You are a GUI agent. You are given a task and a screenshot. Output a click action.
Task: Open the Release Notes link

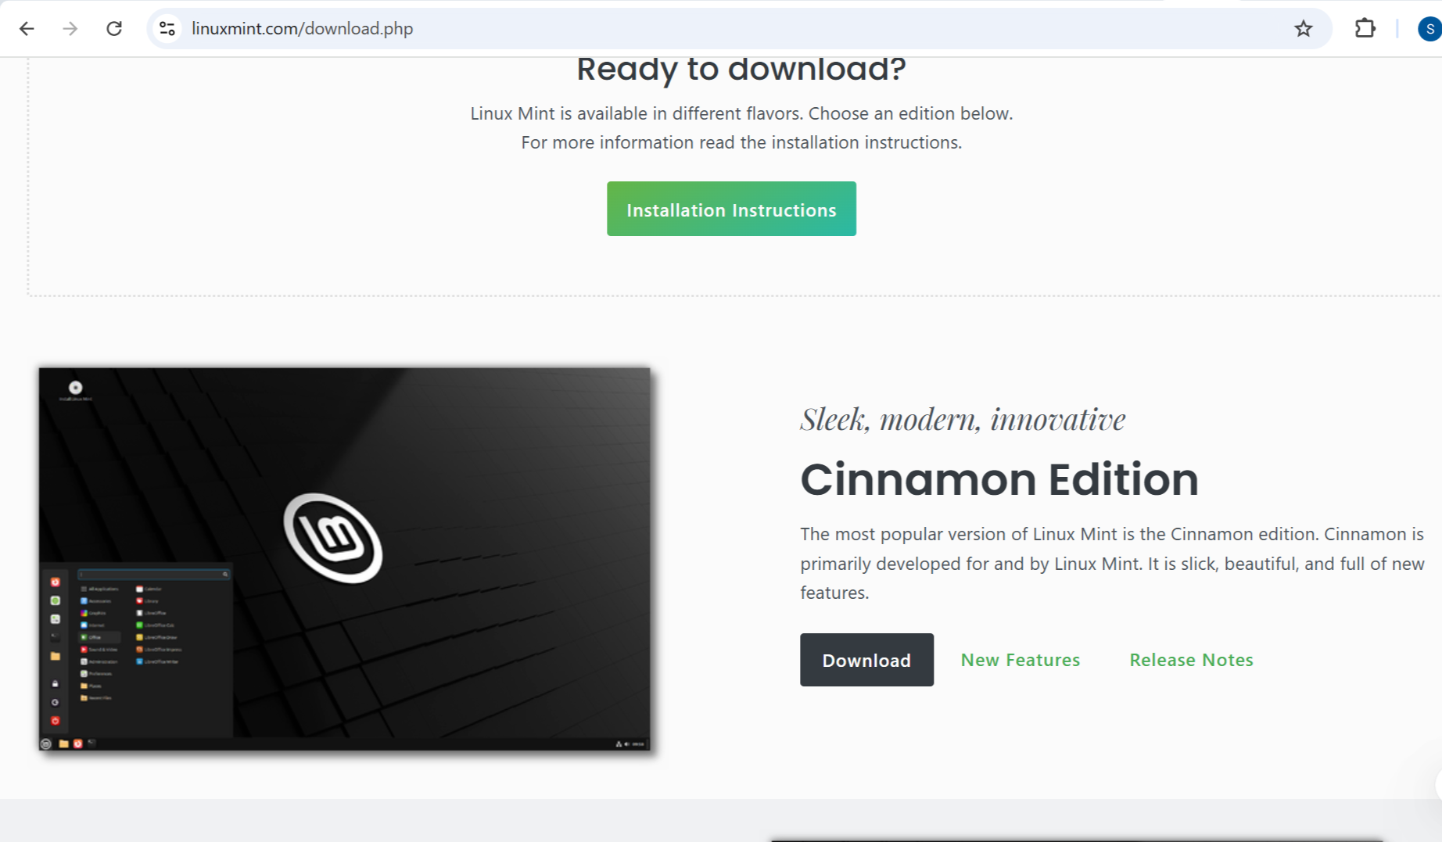pyautogui.click(x=1191, y=660)
